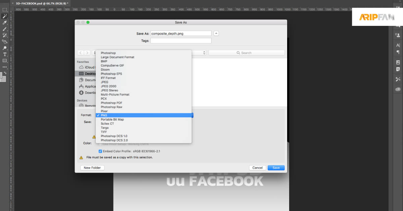Image resolution: width=403 pixels, height=211 pixels.
Task: Toggle the Embed Color Profile checkbox
Action: 100,151
